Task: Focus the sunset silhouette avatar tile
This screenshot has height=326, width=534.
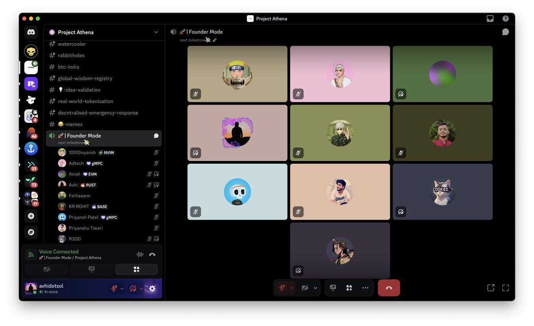Action: pyautogui.click(x=237, y=133)
